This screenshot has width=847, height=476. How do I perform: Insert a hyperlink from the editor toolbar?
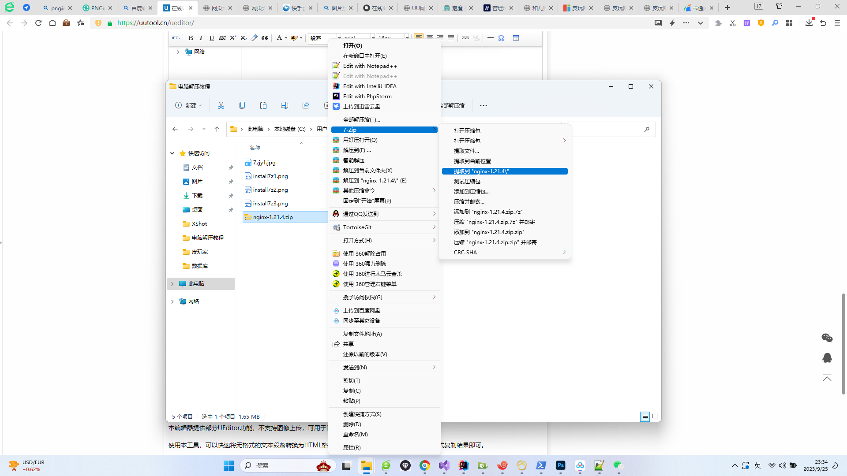pos(465,38)
